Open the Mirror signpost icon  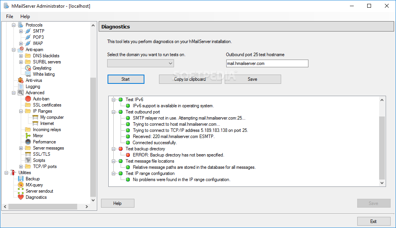[x=28, y=136]
